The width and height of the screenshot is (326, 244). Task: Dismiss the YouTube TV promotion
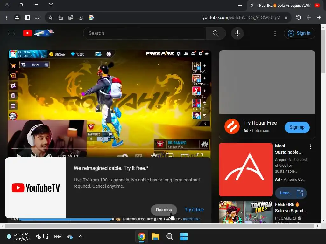[x=164, y=210]
